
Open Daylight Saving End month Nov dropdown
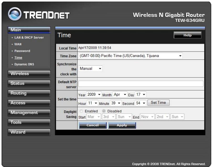coord(147,117)
